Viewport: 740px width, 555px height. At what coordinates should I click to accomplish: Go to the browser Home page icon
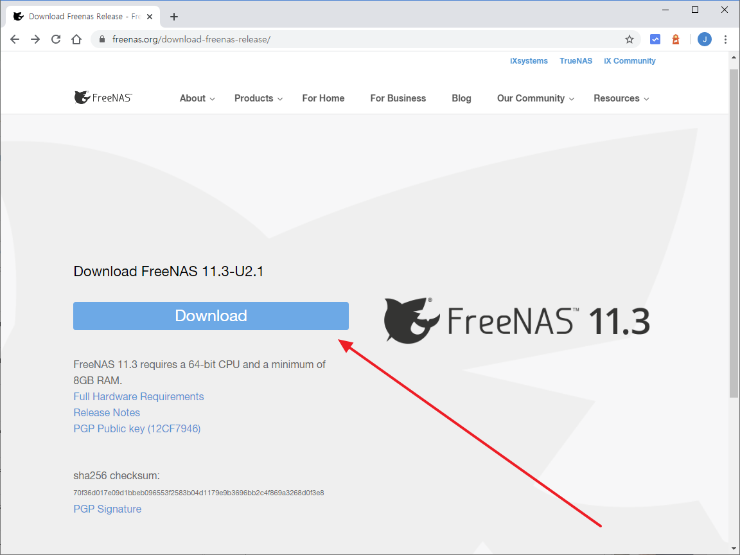point(76,39)
